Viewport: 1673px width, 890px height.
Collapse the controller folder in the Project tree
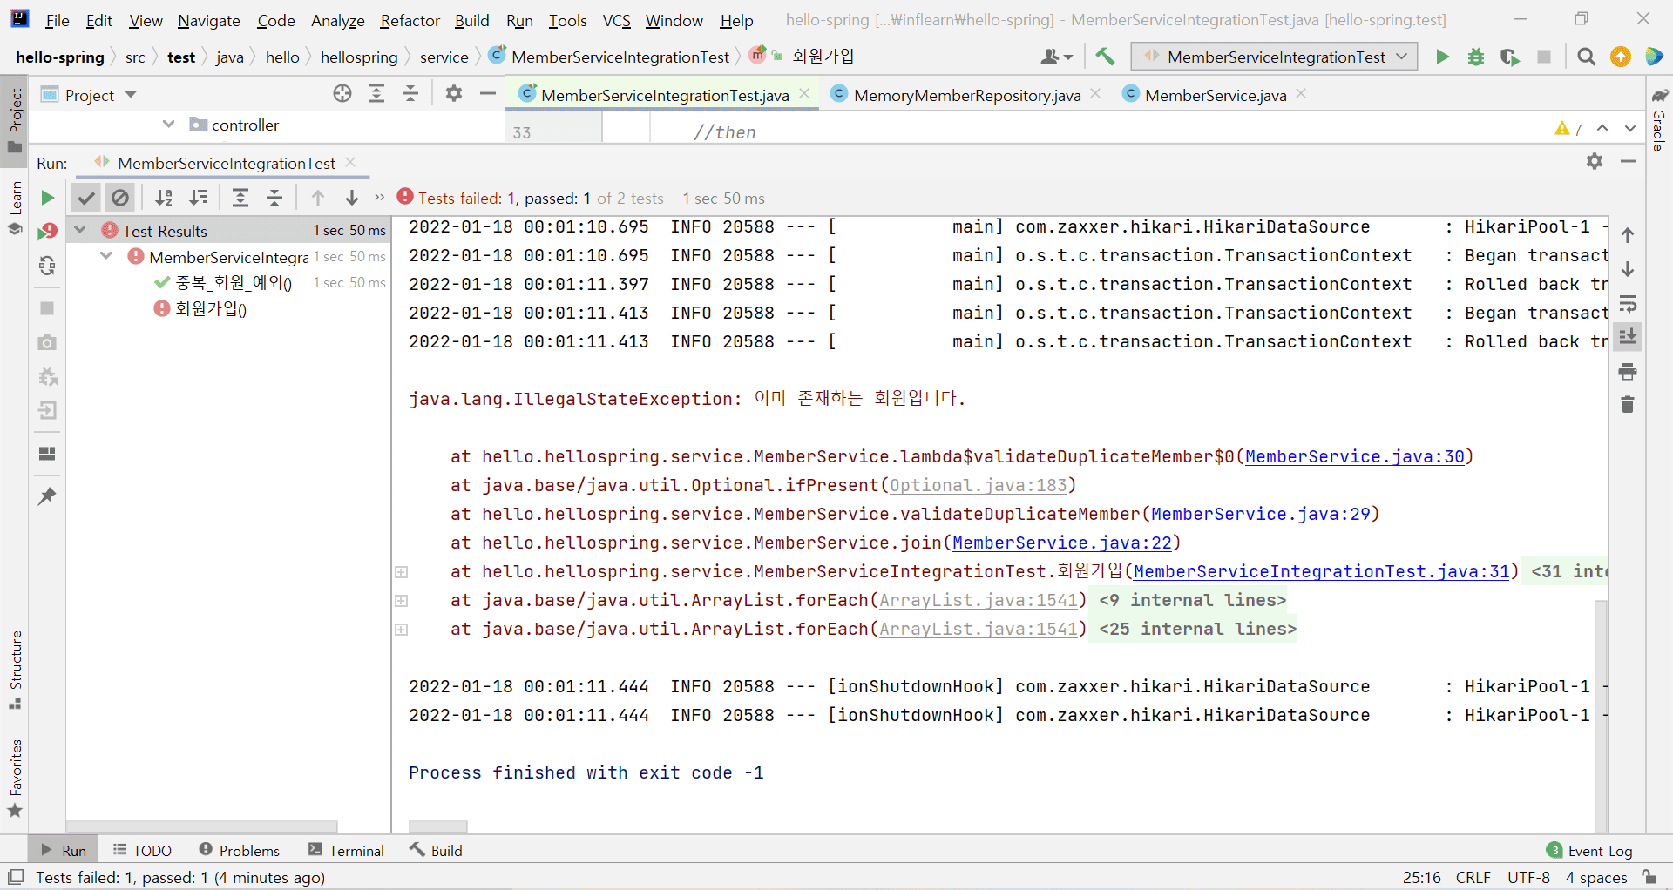point(169,125)
